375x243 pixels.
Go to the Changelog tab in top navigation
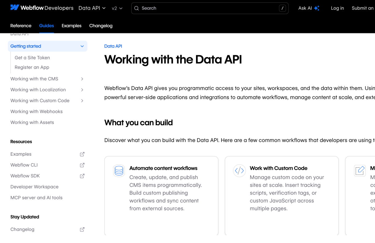click(101, 26)
